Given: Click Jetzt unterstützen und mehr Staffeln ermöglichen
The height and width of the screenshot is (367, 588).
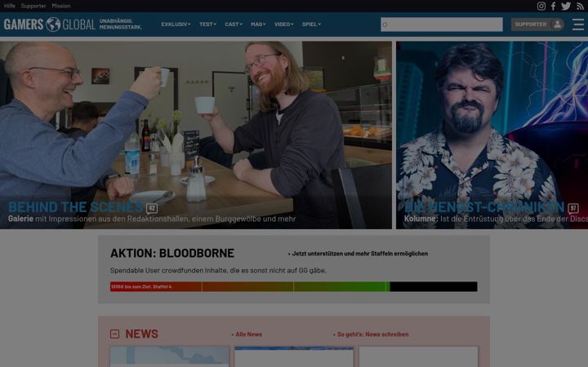Looking at the screenshot, I should point(359,254).
